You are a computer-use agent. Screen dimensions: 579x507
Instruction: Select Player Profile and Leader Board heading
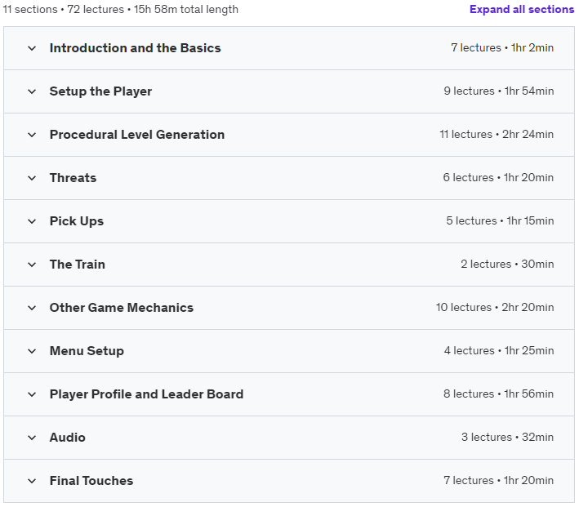point(147,394)
